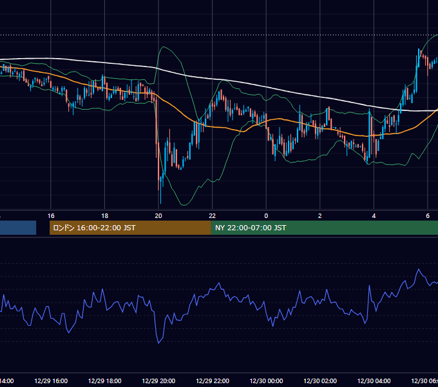438x387 pixels.
Task: Click the 18 hour label on upper axis
Action: (104, 216)
